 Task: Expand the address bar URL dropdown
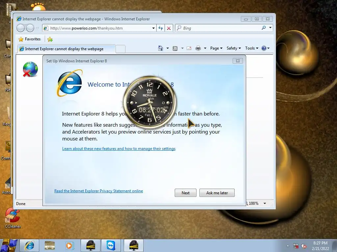coord(153,28)
